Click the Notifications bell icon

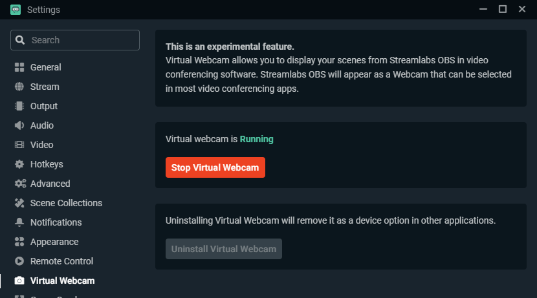click(x=19, y=222)
